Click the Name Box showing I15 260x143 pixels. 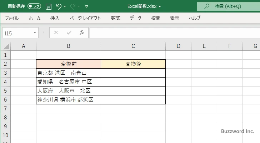(17, 33)
